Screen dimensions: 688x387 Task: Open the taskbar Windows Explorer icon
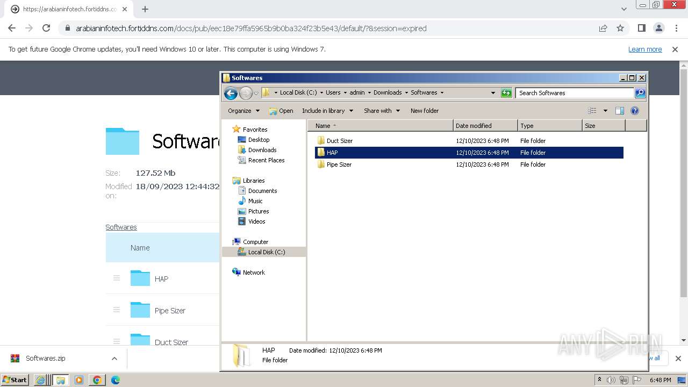click(x=61, y=380)
